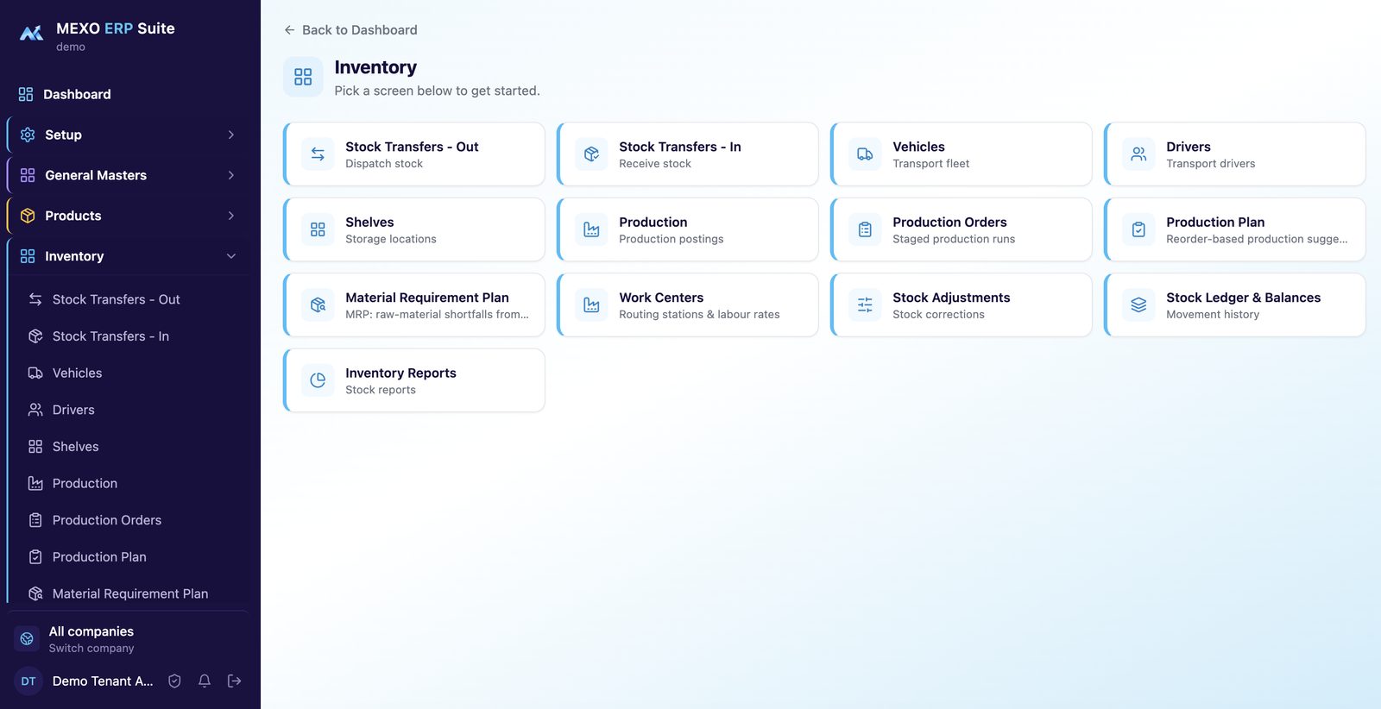Viewport: 1381px width, 709px height.
Task: Click the Stock Ledger & Balances layers icon
Action: pos(1138,304)
